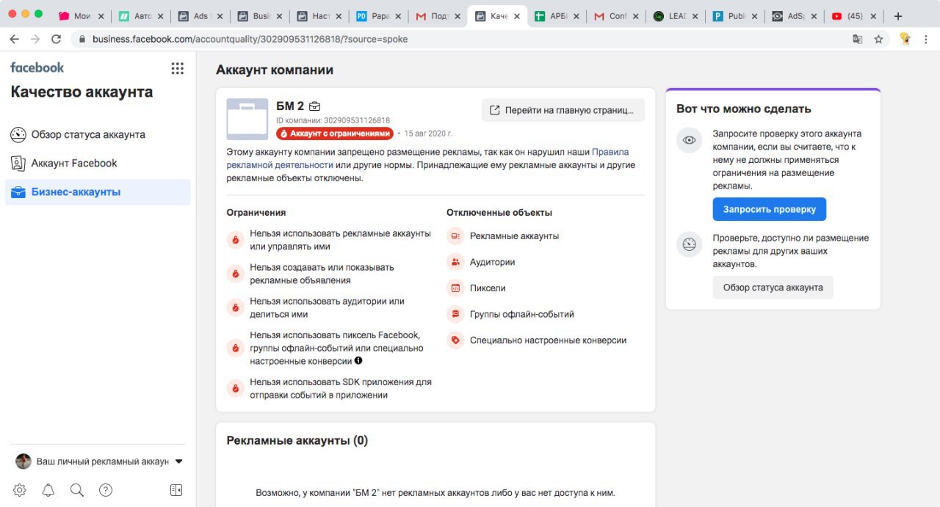Click the profile avatar in sidebar
This screenshot has width=940, height=507.
click(x=23, y=462)
